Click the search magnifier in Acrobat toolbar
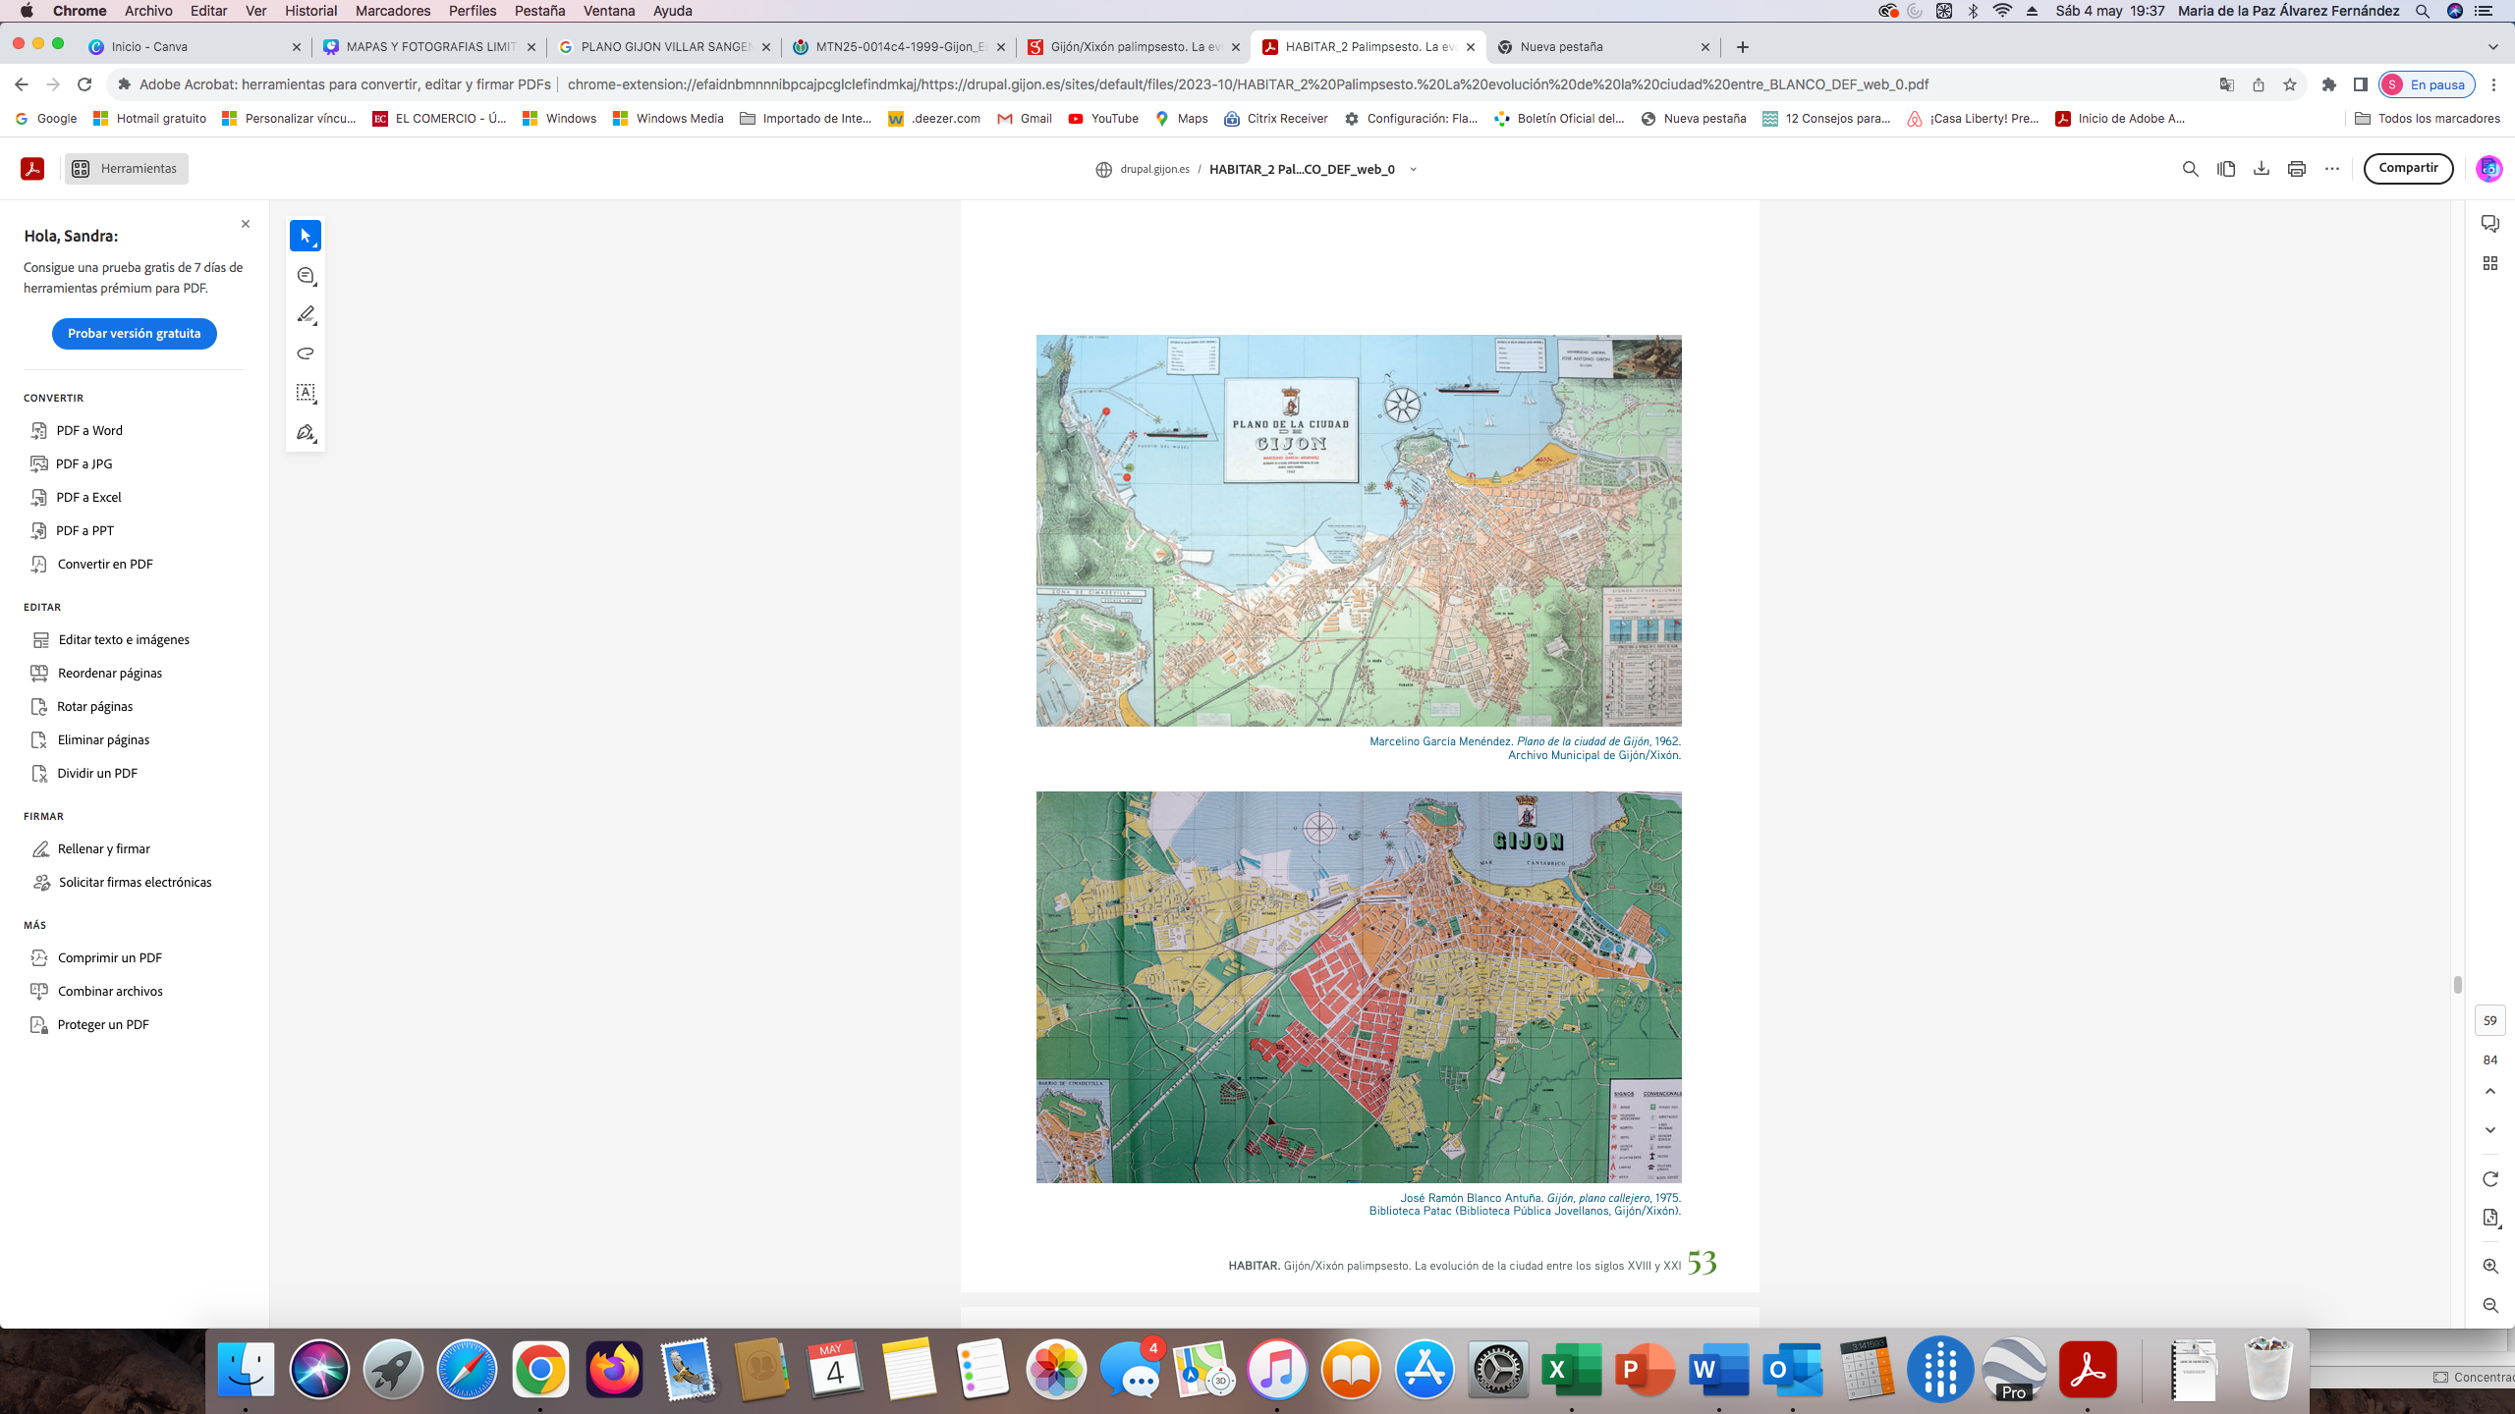The width and height of the screenshot is (2515, 1414). tap(2190, 169)
